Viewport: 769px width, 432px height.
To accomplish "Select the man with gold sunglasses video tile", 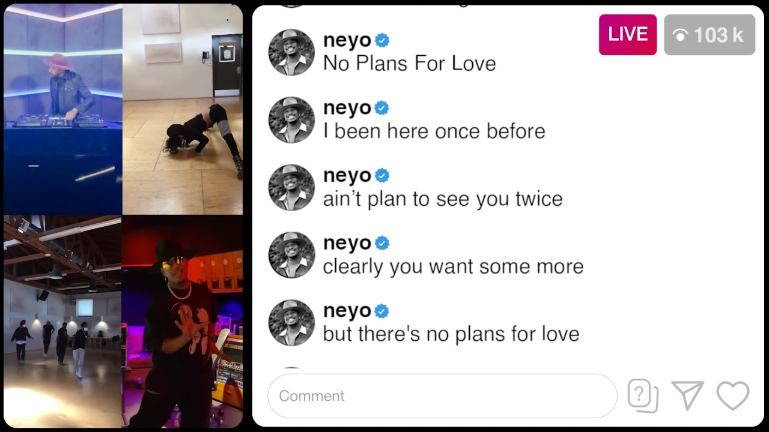I will point(183,322).
